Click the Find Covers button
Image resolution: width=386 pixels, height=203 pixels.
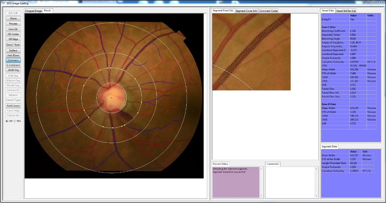tap(13, 106)
